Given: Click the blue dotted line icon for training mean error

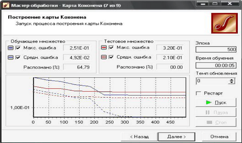Looking at the screenshot, I should pos(11,57).
